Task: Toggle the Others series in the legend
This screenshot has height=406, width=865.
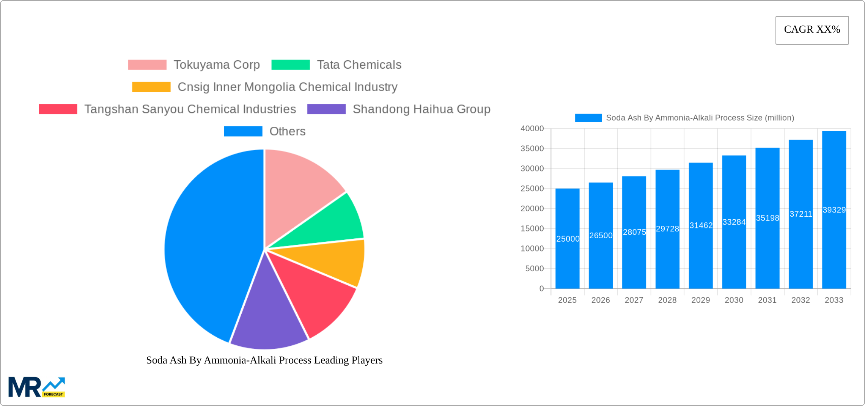Action: [243, 131]
